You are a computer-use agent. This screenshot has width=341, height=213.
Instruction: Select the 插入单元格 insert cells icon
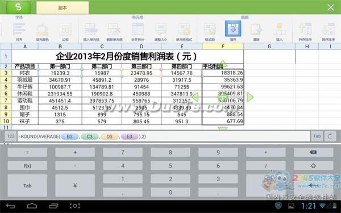coord(91,32)
